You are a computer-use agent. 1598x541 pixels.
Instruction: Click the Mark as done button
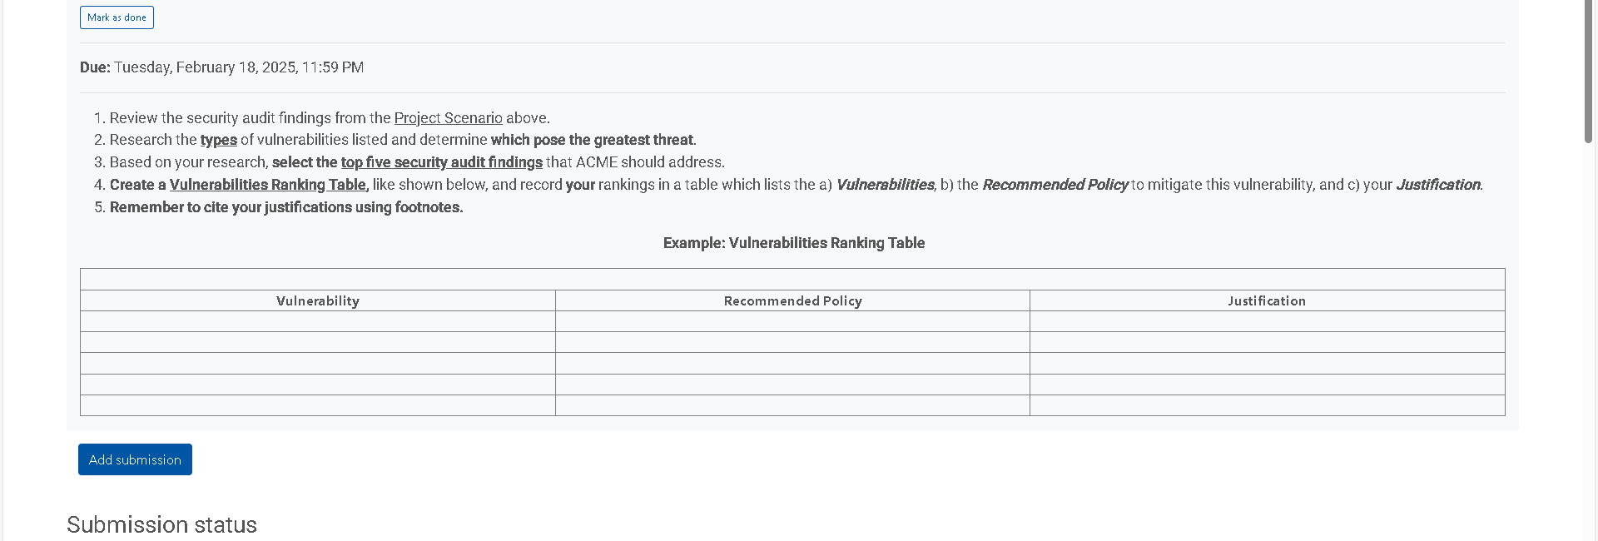[x=117, y=17]
